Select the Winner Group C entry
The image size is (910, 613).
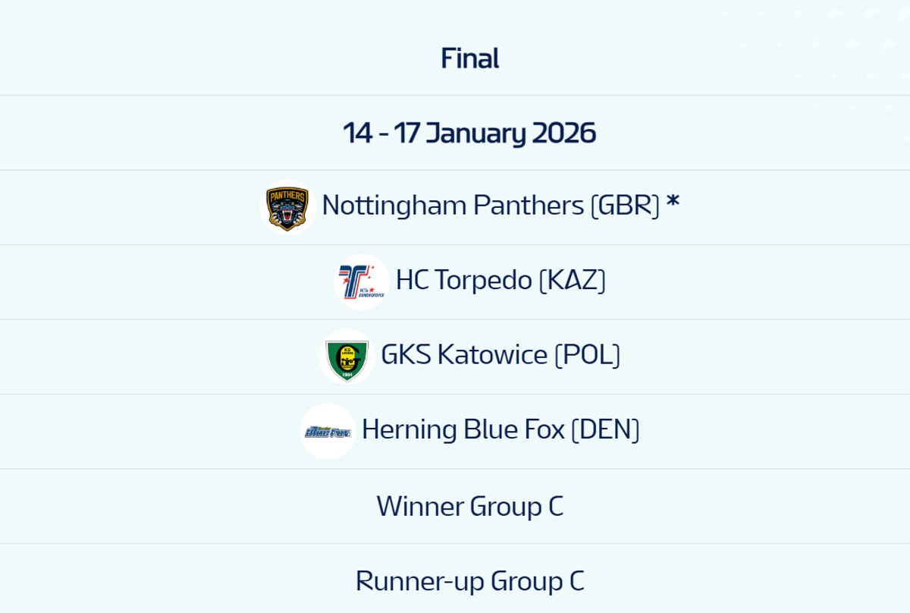tap(469, 506)
